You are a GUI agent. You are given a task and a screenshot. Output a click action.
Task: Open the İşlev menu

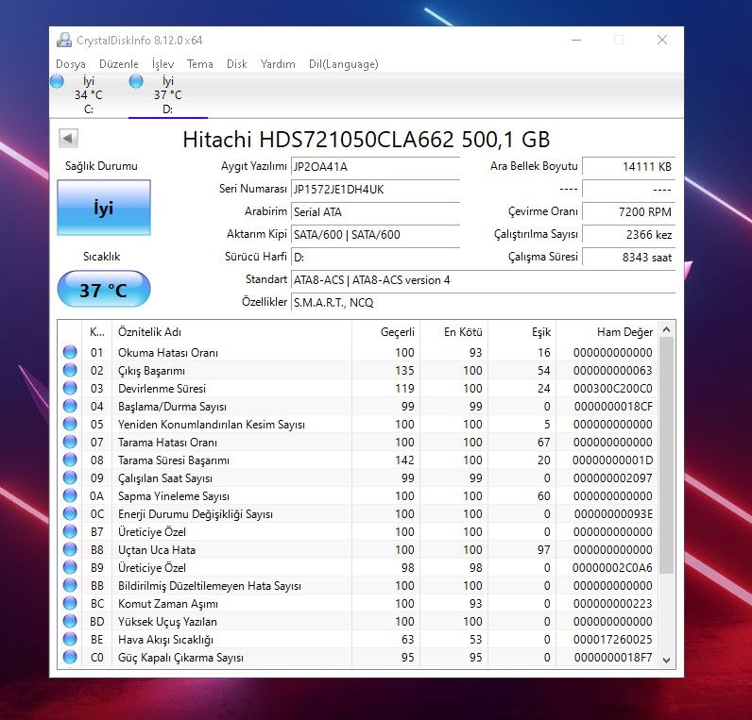[x=162, y=64]
